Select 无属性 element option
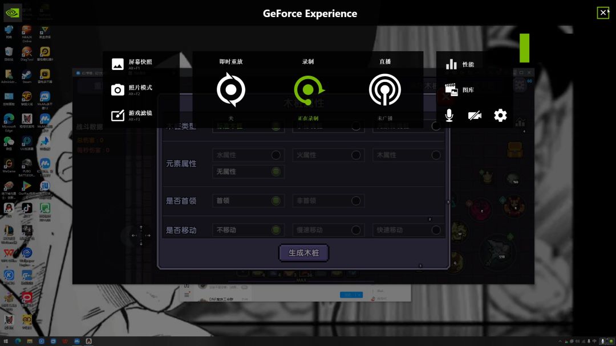Screen dimensions: 616x346 click(248, 172)
